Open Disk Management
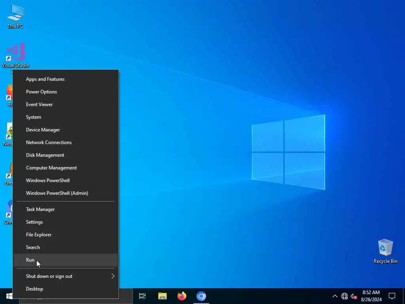This screenshot has height=304, width=405. [66, 155]
